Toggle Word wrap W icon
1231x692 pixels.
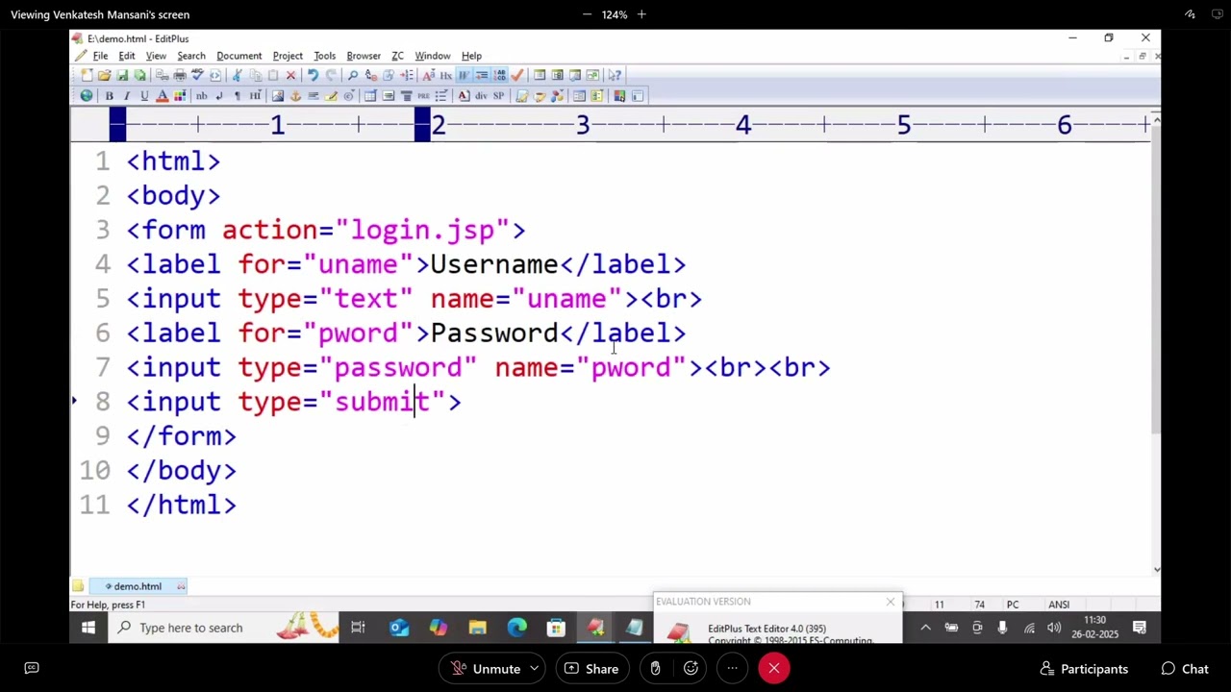464,75
